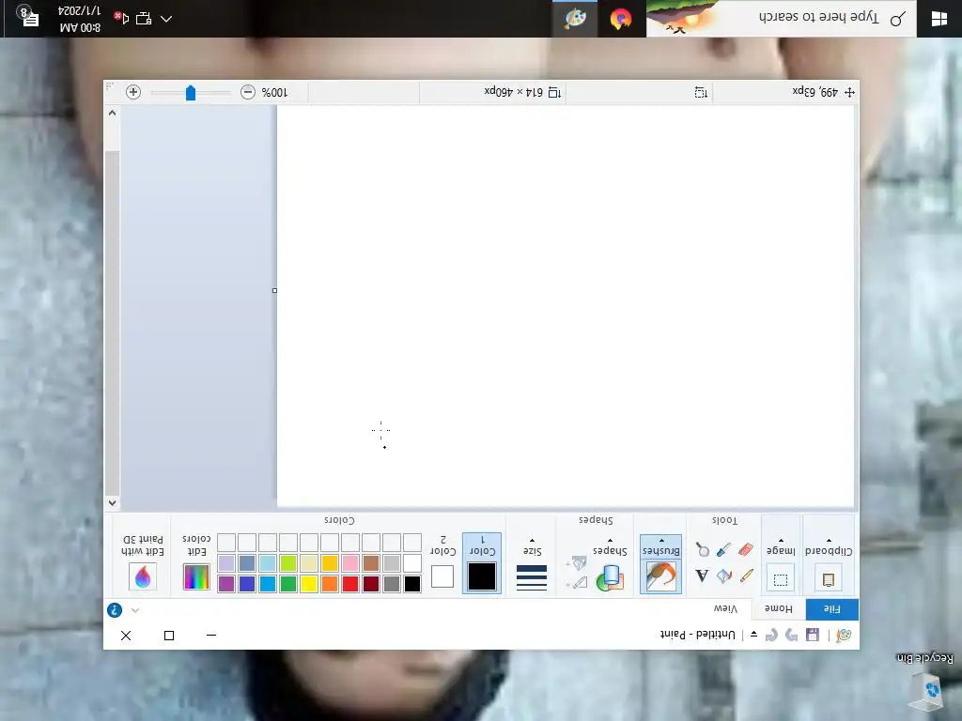This screenshot has width=962, height=721.
Task: Open Customize Quick Access Toolbar dropdown
Action: point(754,635)
